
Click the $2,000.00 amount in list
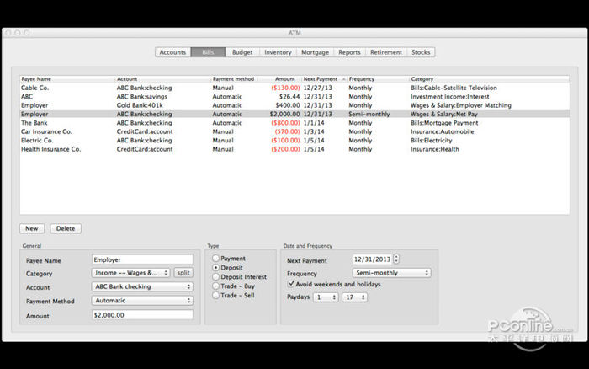(x=284, y=114)
